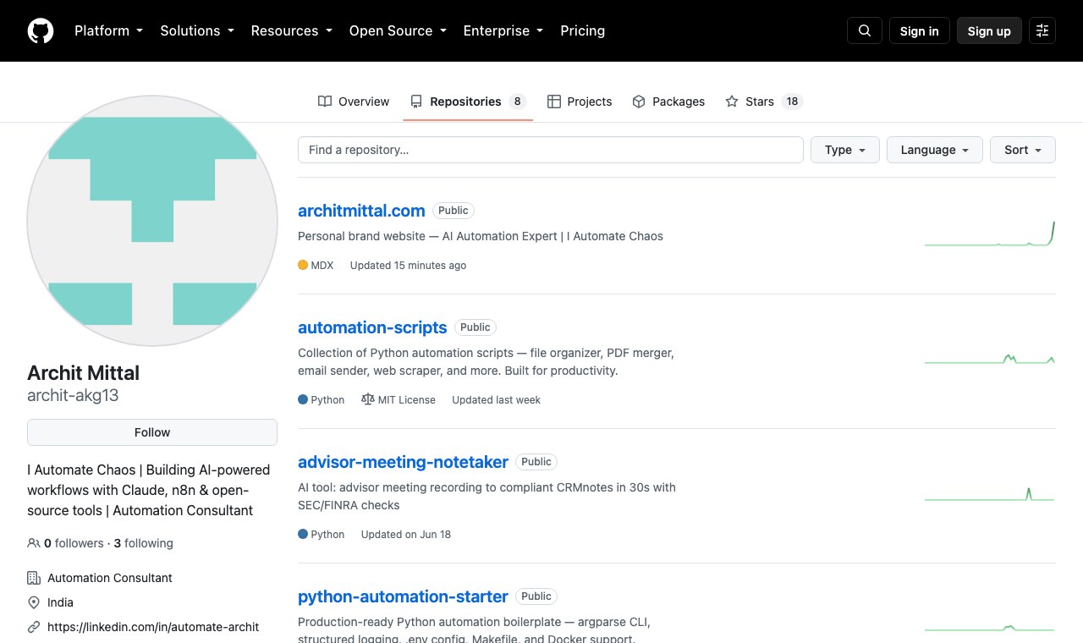Go to the Pricing page
This screenshot has height=643, width=1083.
tap(583, 30)
